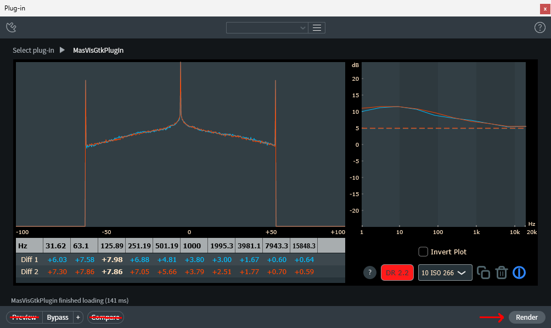The width and height of the screenshot is (551, 328).
Task: Click the status message MasVisGtkPlugin finished loading
Action: (x=70, y=301)
